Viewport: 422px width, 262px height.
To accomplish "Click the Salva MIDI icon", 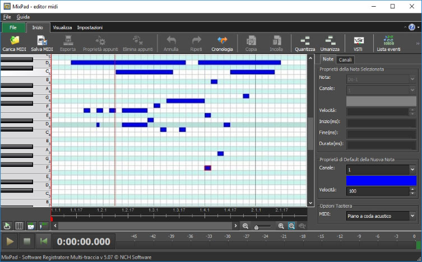I will coord(42,40).
